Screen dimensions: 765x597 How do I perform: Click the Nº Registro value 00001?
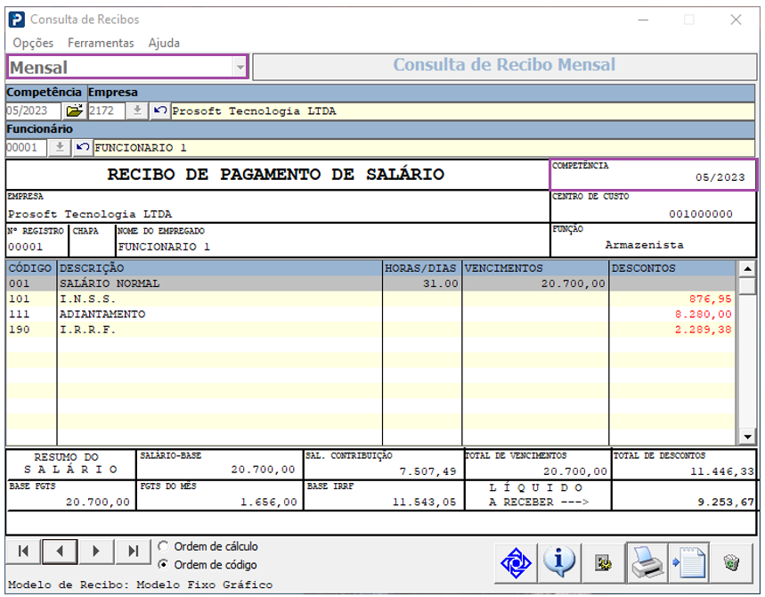25,247
